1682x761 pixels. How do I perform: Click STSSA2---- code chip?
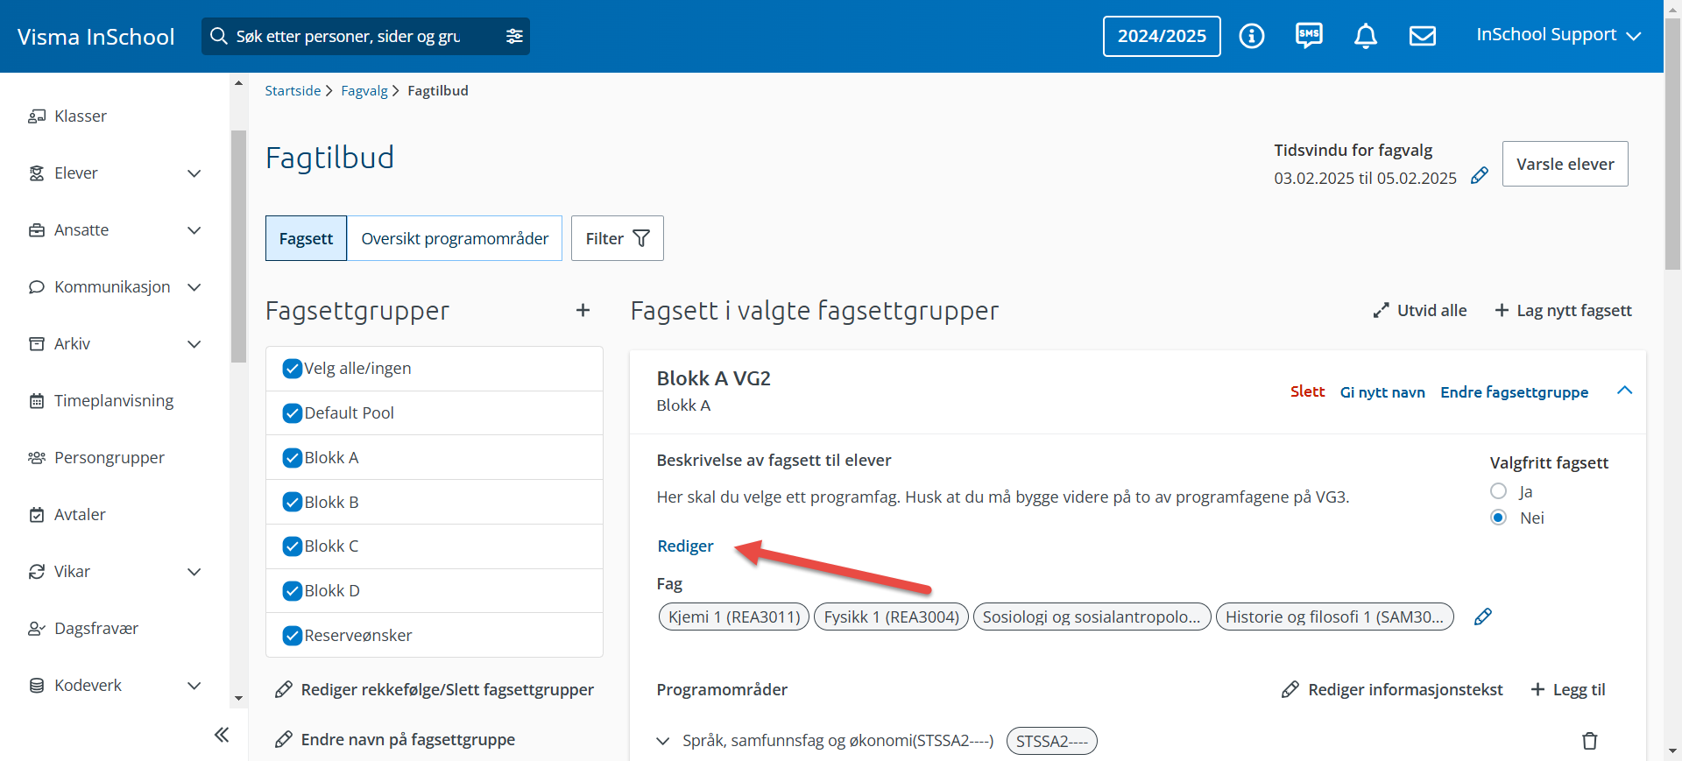pyautogui.click(x=1051, y=741)
